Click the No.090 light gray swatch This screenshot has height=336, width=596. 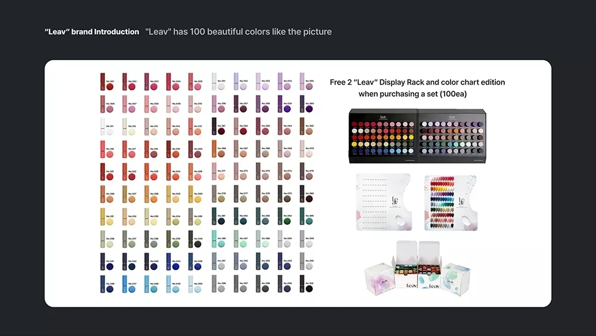pos(309,244)
